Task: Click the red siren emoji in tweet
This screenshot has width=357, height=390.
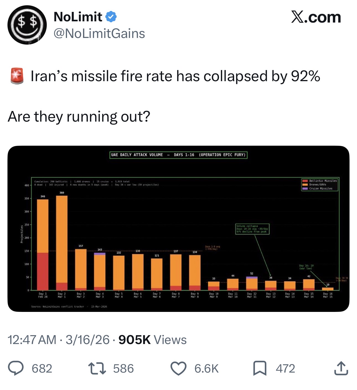Action: click(x=17, y=76)
